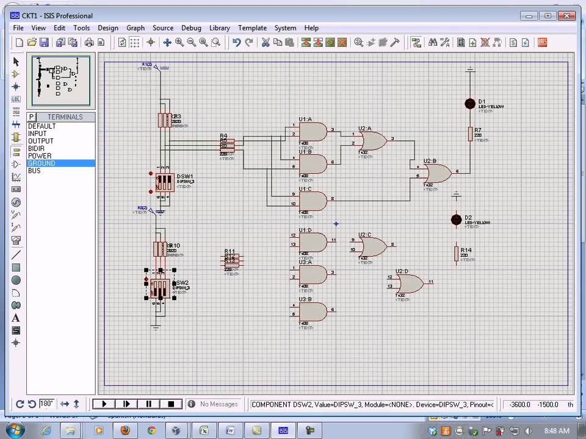This screenshot has width=586, height=439.
Task: Open Firefox from the taskbar
Action: pyautogui.click(x=125, y=430)
